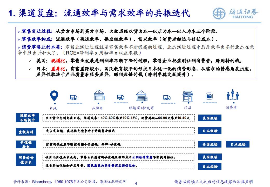
Task: Click the text 依靠规模效应不断控制整个价值链
Action: click(x=72, y=144)
